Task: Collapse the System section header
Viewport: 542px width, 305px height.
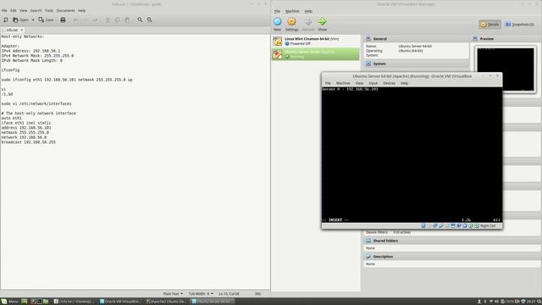Action: [416, 64]
